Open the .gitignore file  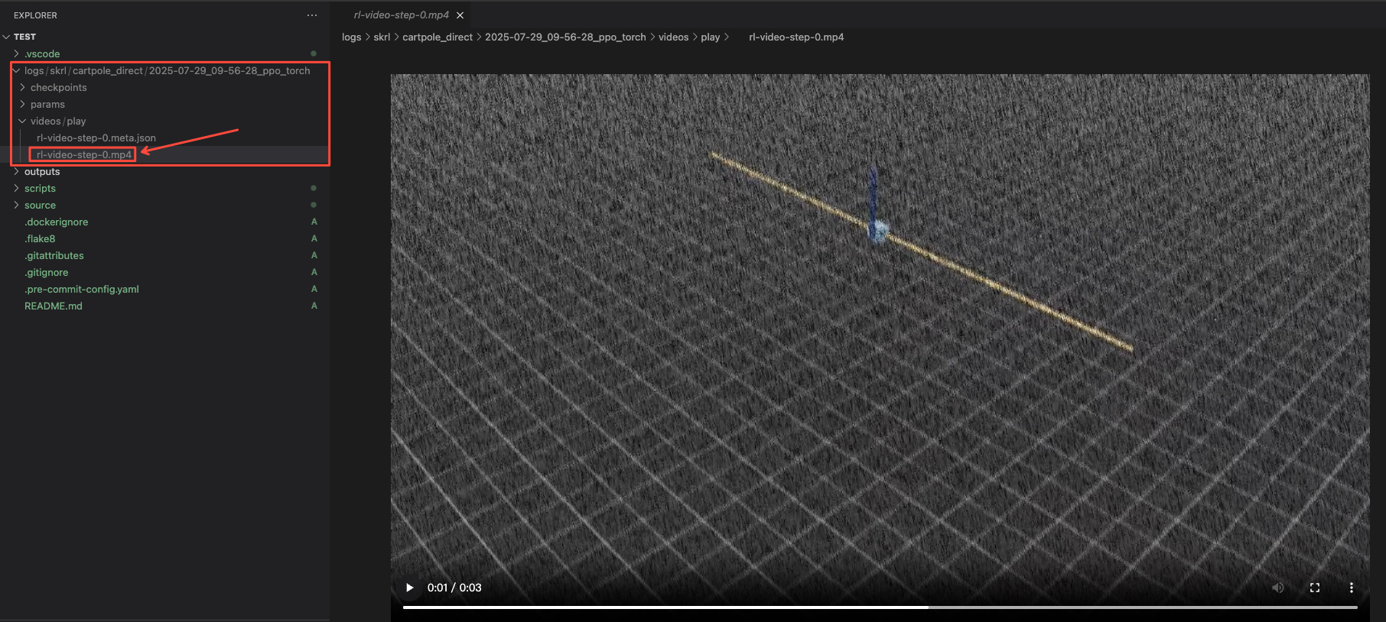[47, 273]
